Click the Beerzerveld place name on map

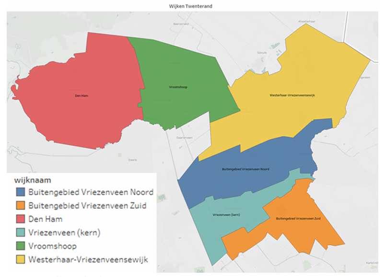(181, 24)
